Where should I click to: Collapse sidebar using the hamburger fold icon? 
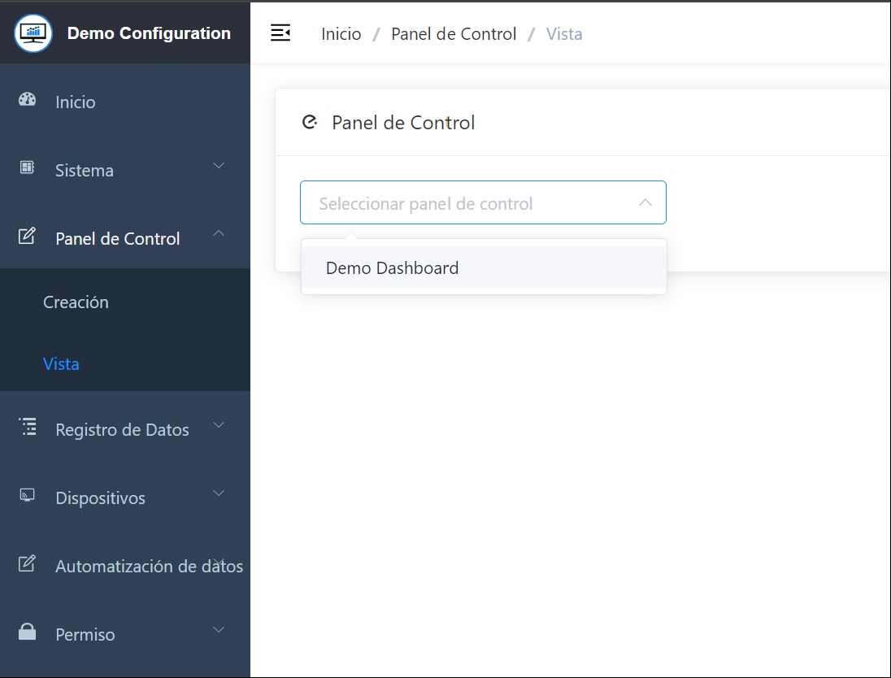(280, 33)
